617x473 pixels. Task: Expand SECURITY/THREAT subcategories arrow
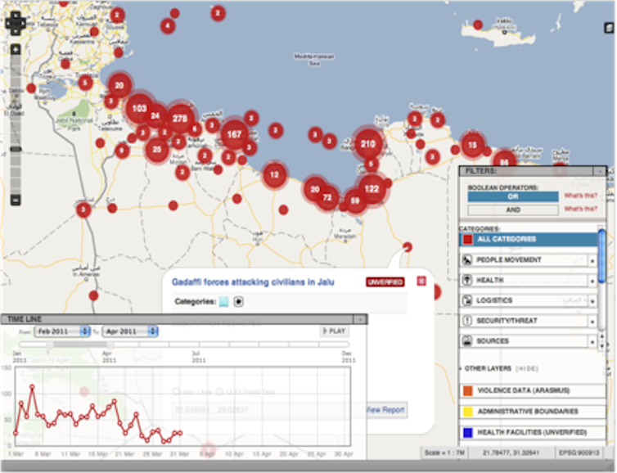[x=592, y=322]
